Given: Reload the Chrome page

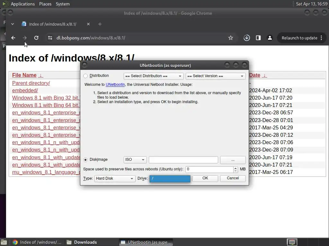Looking at the screenshot, I should tap(36, 38).
